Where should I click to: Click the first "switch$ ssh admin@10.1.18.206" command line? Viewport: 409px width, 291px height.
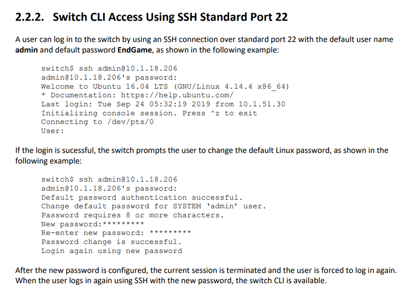click(x=109, y=68)
